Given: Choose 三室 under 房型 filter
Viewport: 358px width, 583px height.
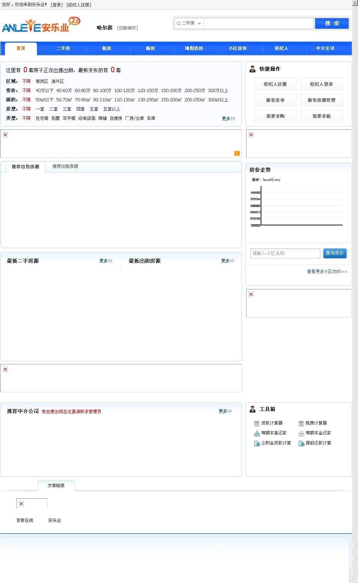Looking at the screenshot, I should (67, 109).
